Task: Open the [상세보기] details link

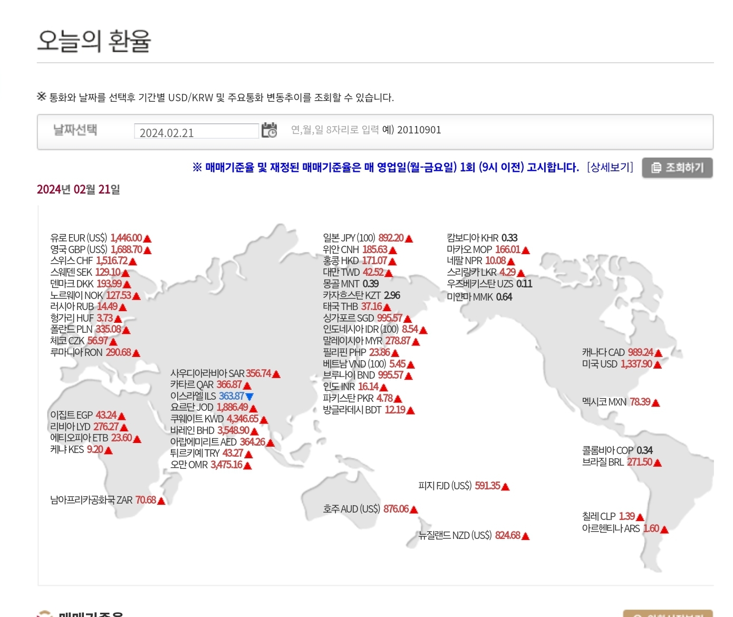Action: pyautogui.click(x=610, y=168)
